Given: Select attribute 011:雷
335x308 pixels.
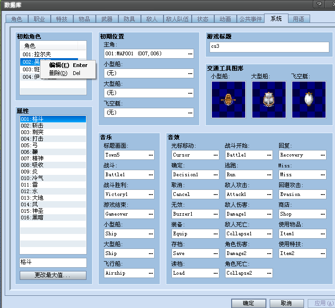Looking at the screenshot, I should click(x=53, y=185).
